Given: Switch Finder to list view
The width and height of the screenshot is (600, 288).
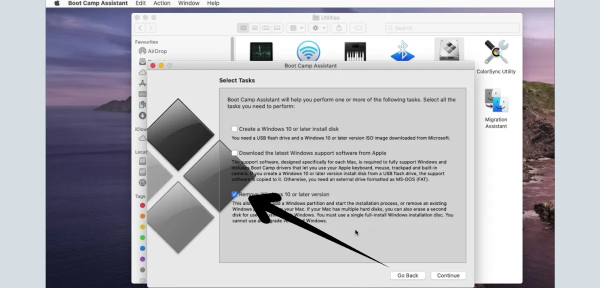Looking at the screenshot, I should point(255,28).
